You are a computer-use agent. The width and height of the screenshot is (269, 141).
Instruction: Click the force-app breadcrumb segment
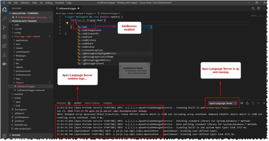(61, 13)
